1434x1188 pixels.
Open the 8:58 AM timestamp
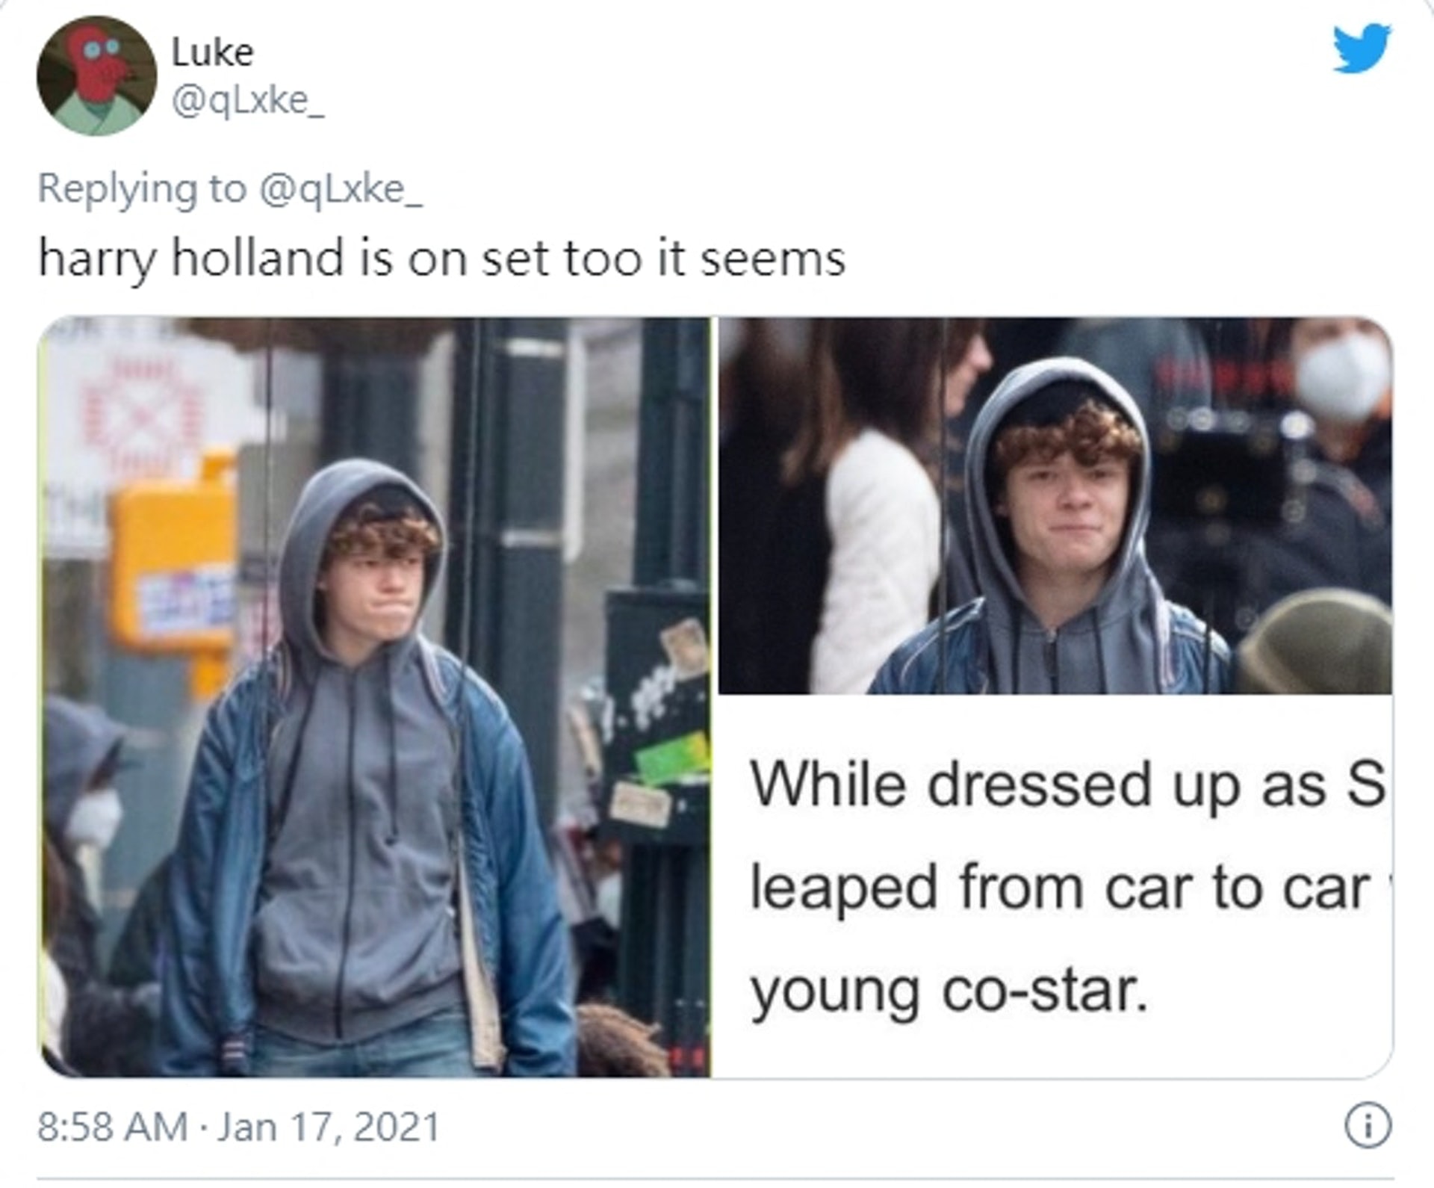tap(113, 1127)
